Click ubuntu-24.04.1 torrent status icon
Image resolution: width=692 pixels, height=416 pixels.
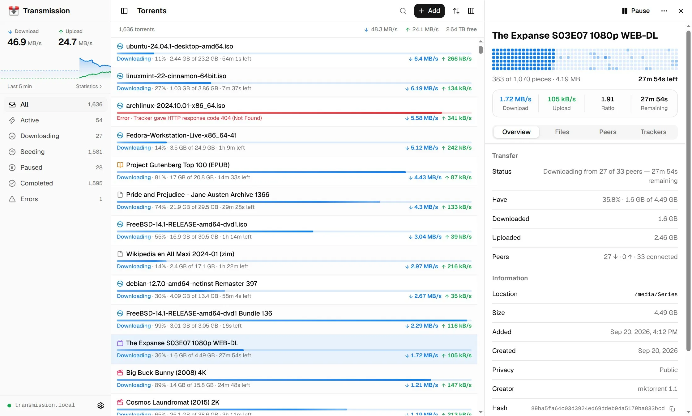click(120, 46)
